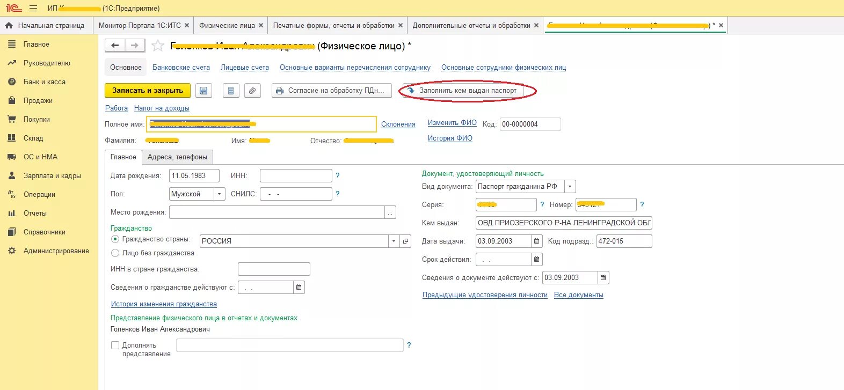Open Предыдущие удостоверения личности link
Screen dimensions: 844x390
(485, 295)
